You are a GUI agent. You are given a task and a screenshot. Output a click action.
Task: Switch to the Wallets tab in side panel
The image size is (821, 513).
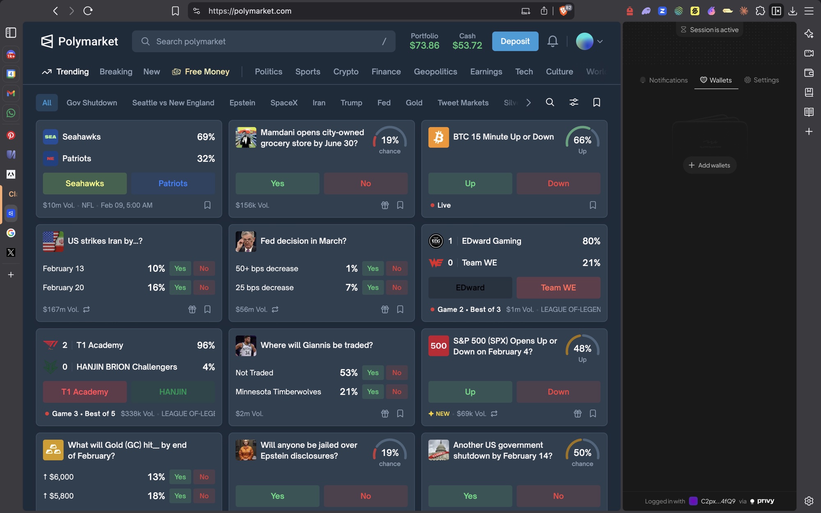(x=716, y=80)
